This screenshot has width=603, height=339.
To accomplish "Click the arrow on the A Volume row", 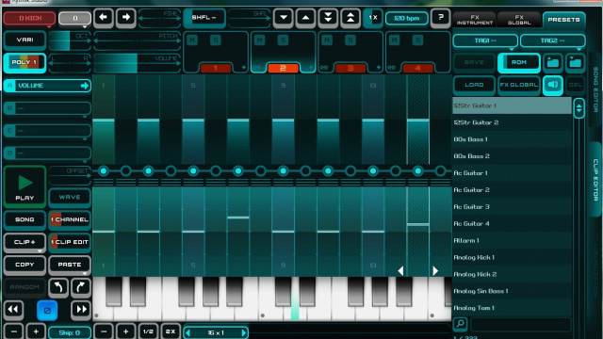I will (x=85, y=86).
